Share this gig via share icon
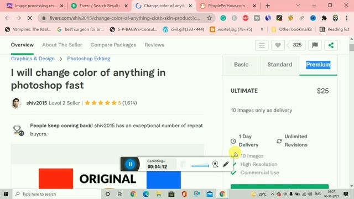This screenshot has width=354, height=199. click(331, 45)
